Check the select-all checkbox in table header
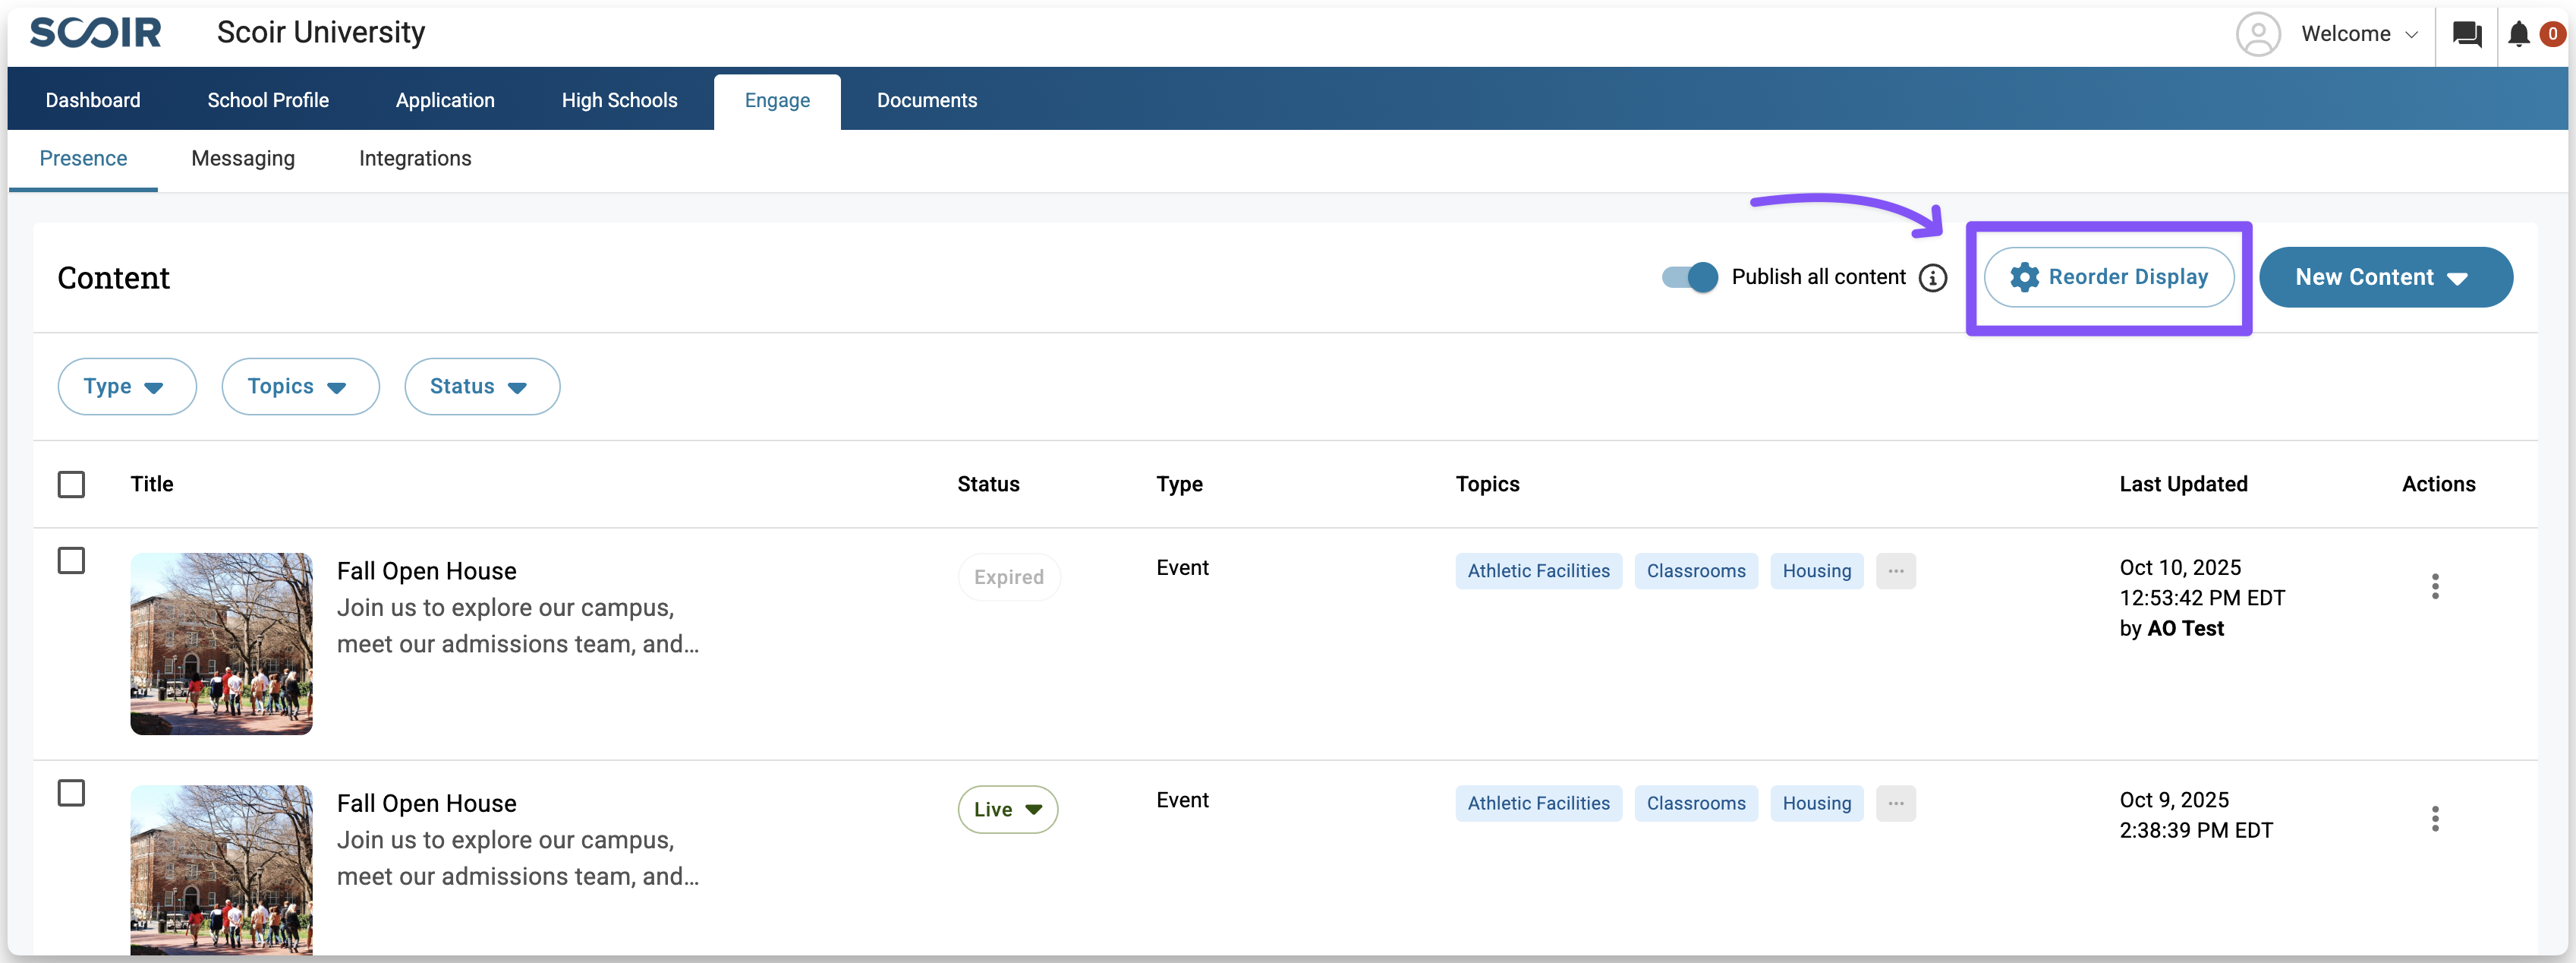Image resolution: width=2576 pixels, height=963 pixels. click(x=71, y=485)
